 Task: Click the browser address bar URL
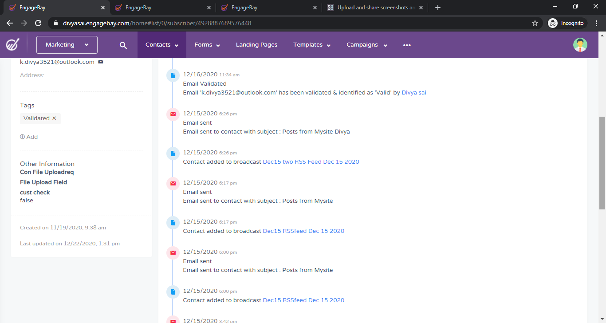[x=157, y=23]
